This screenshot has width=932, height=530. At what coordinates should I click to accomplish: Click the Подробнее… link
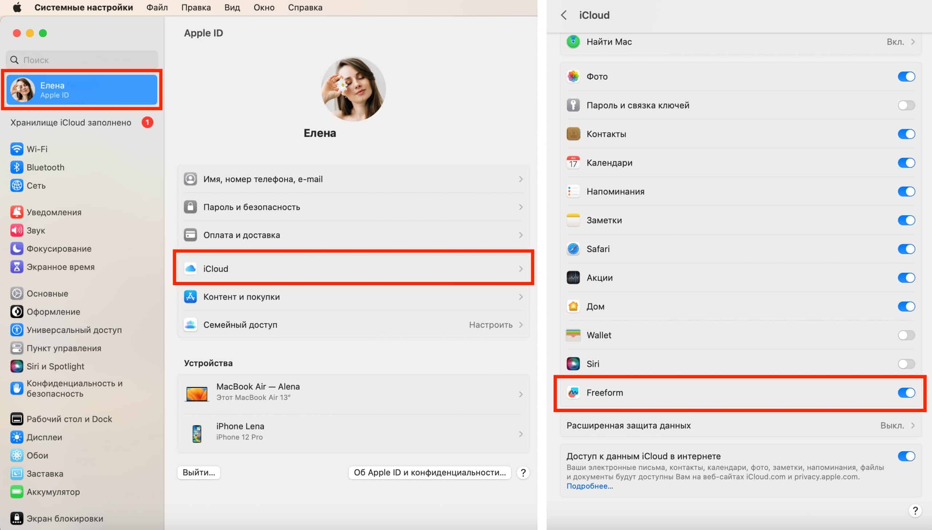coord(589,486)
